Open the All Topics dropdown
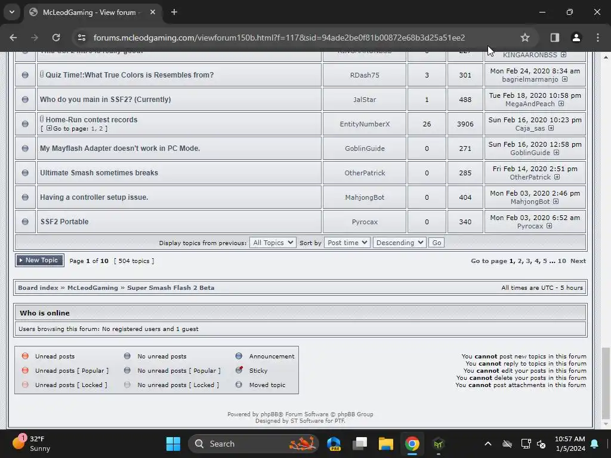611x458 pixels. (x=273, y=243)
